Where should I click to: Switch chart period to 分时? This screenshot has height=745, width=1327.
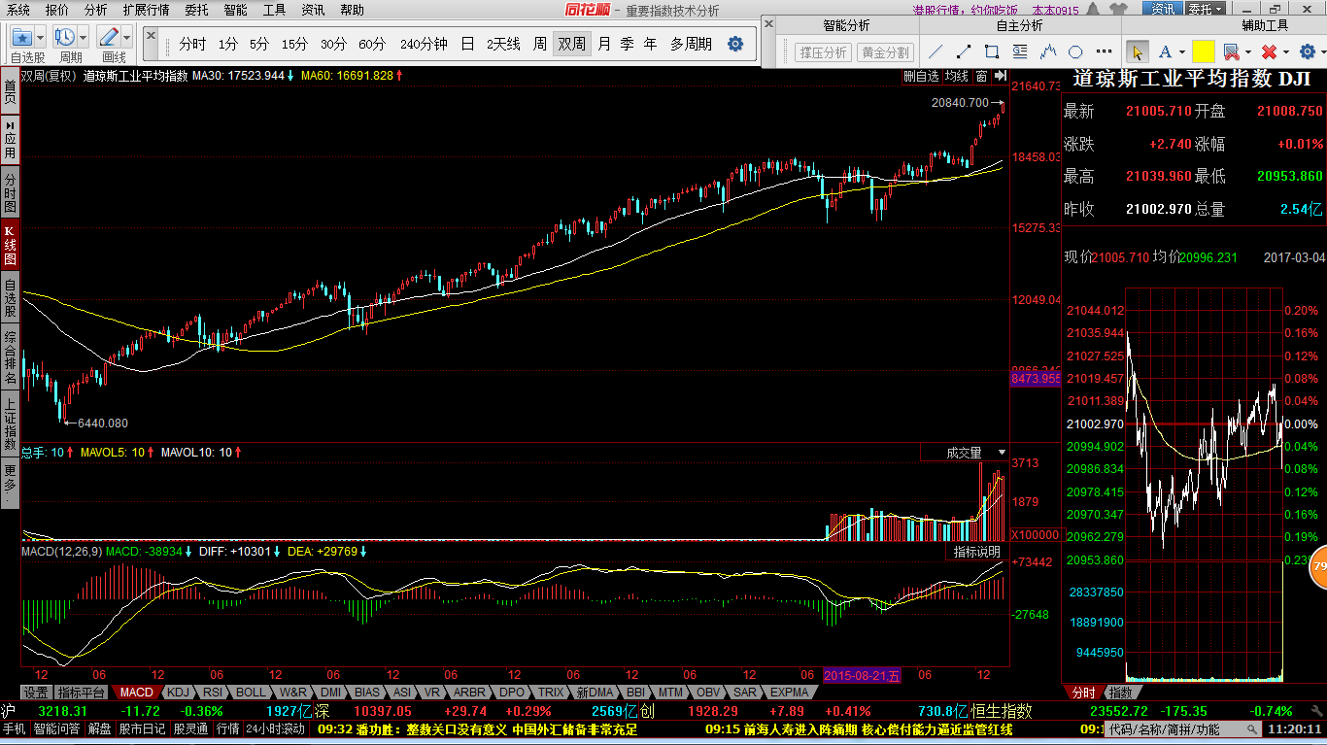192,44
